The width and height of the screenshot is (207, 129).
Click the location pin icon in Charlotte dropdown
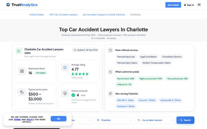(98, 120)
